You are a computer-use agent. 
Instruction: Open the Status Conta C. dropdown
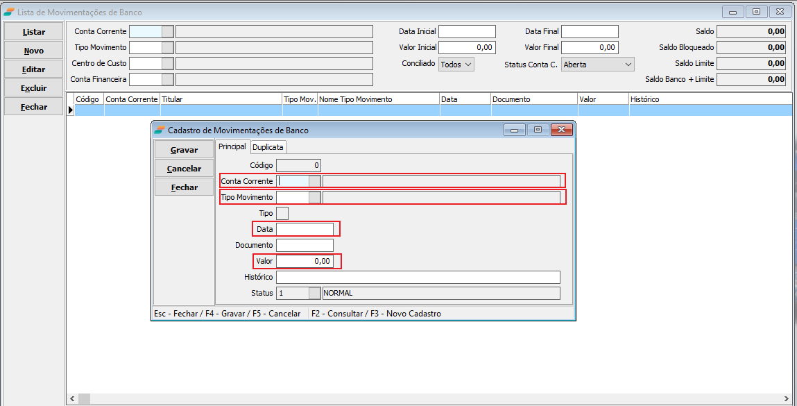pyautogui.click(x=598, y=64)
